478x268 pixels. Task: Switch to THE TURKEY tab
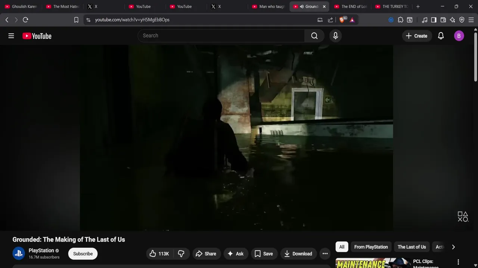392,6
